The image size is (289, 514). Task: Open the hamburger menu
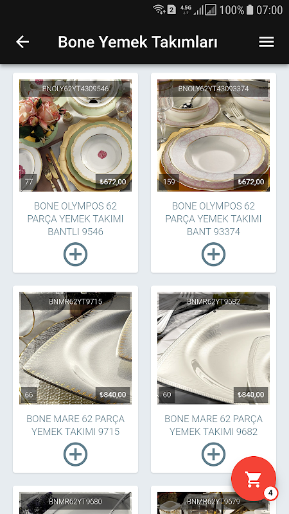tap(267, 42)
